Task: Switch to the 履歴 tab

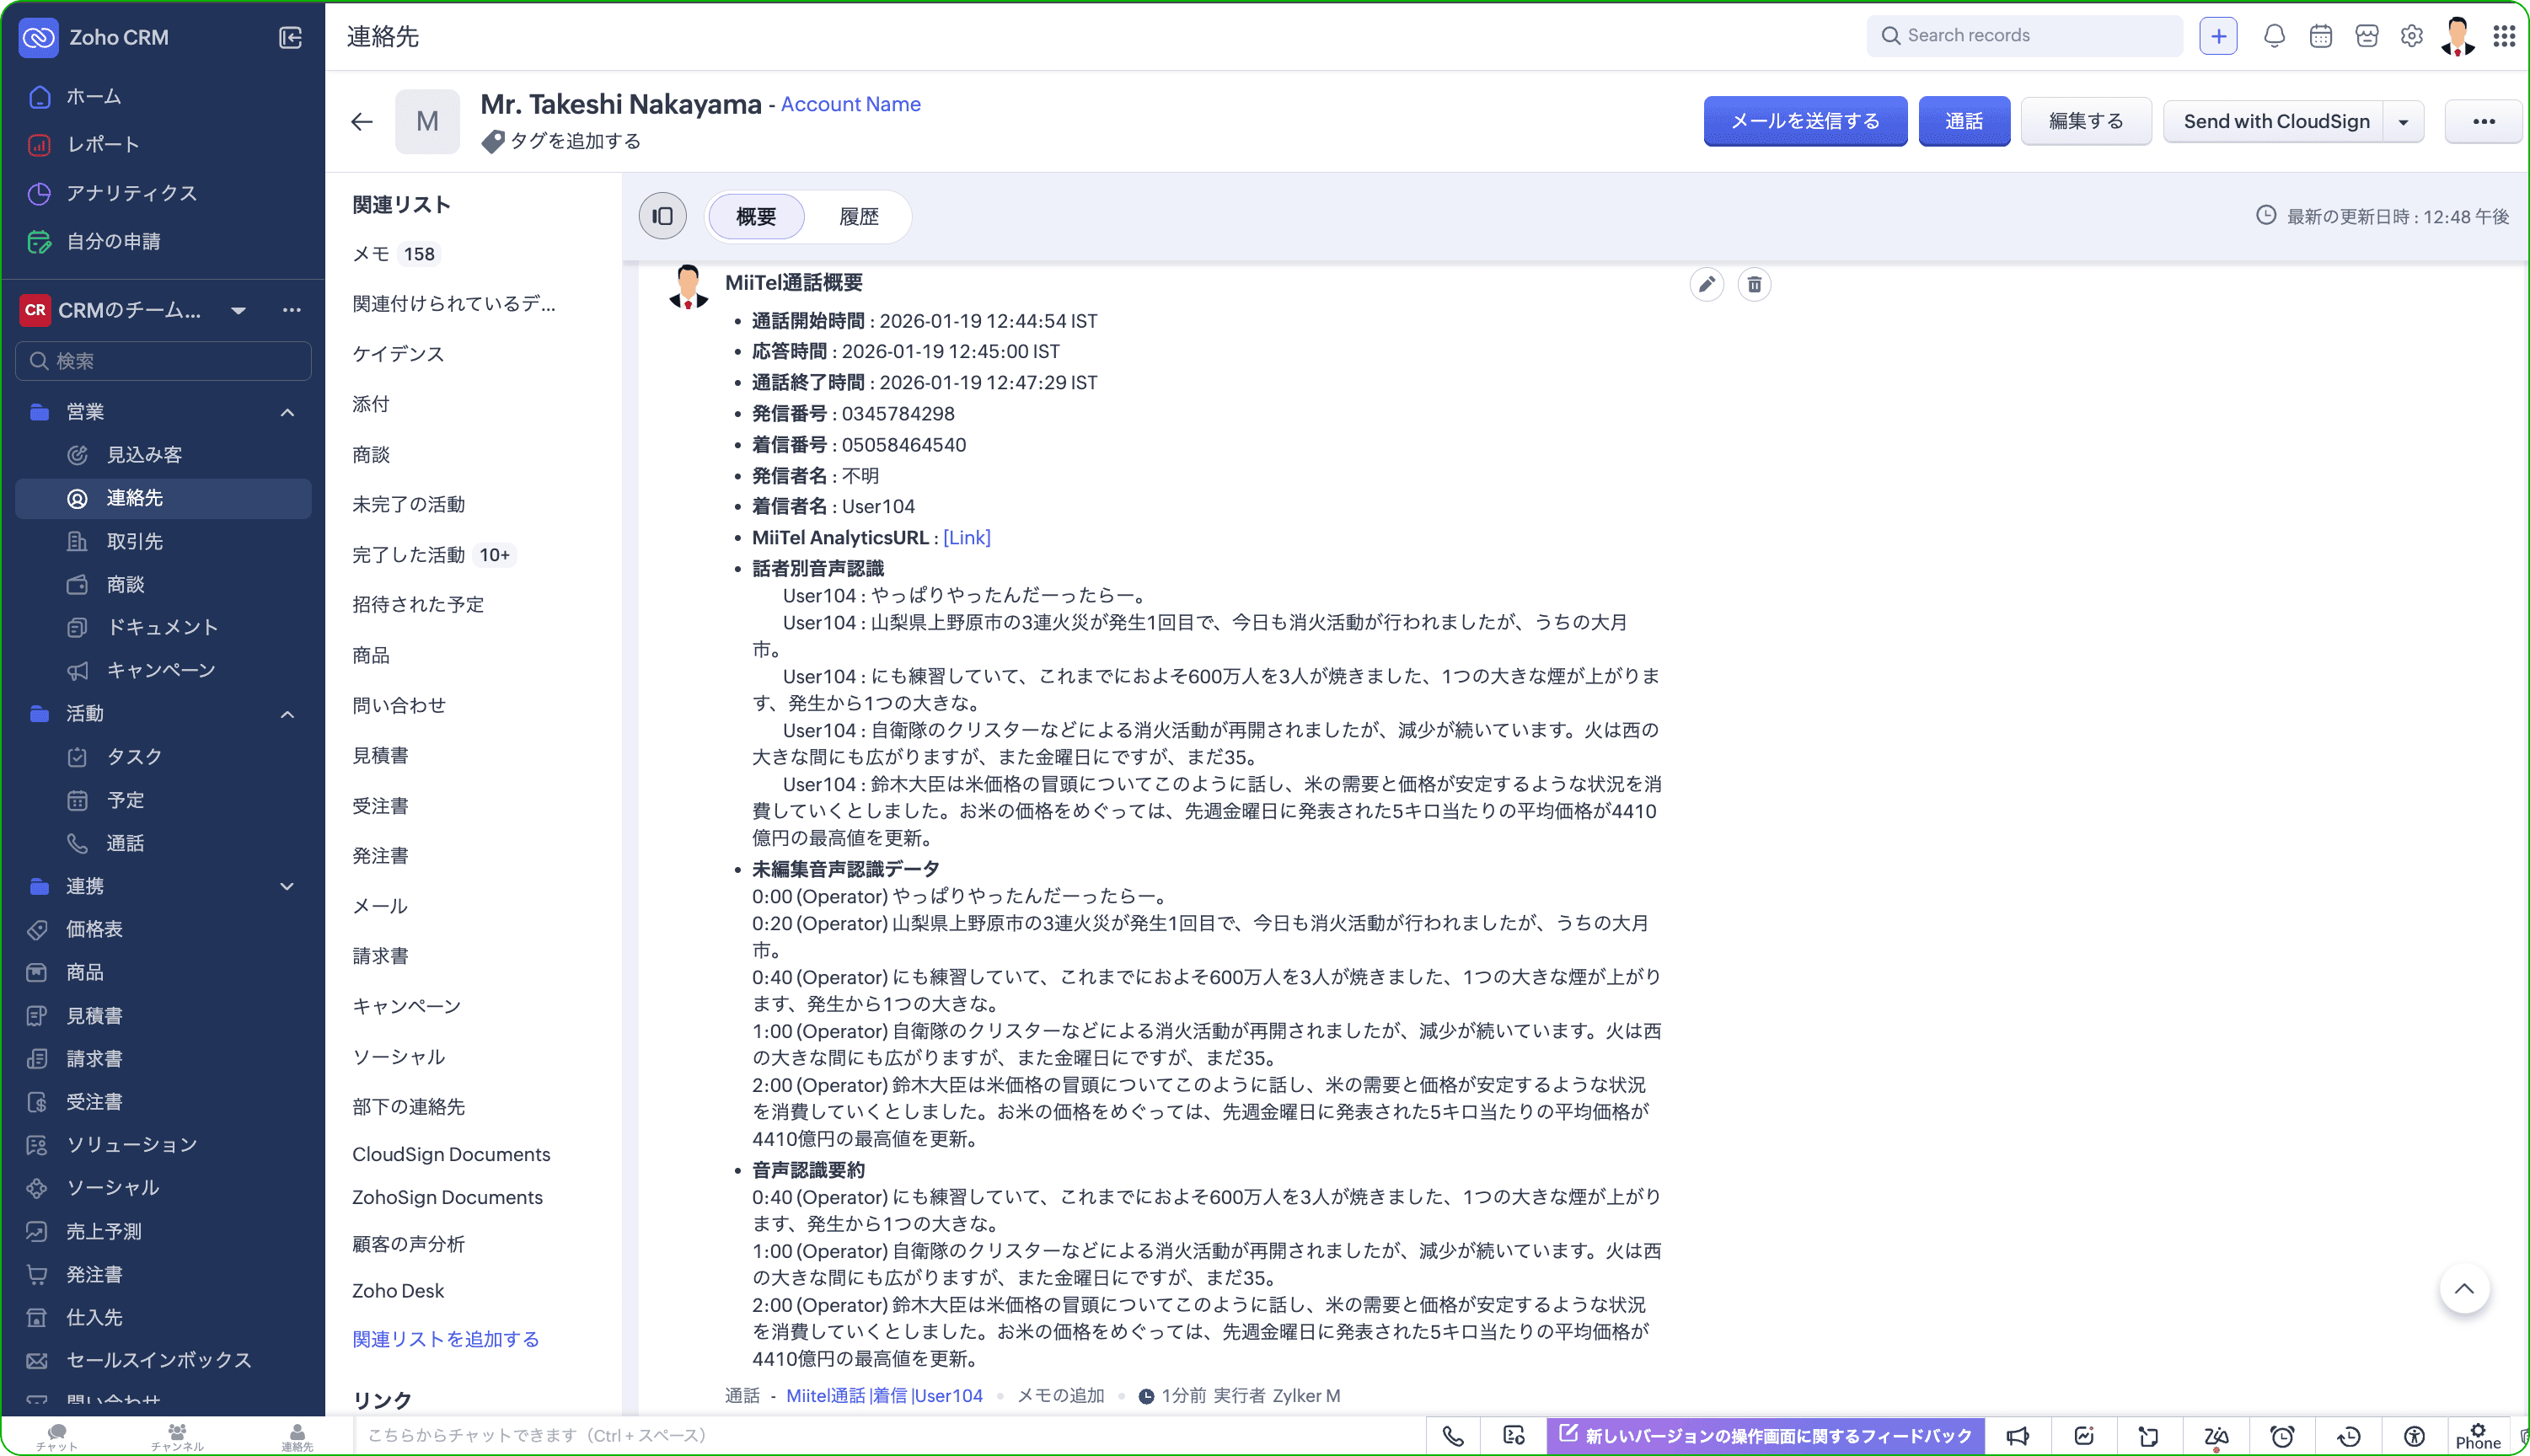Action: point(858,216)
